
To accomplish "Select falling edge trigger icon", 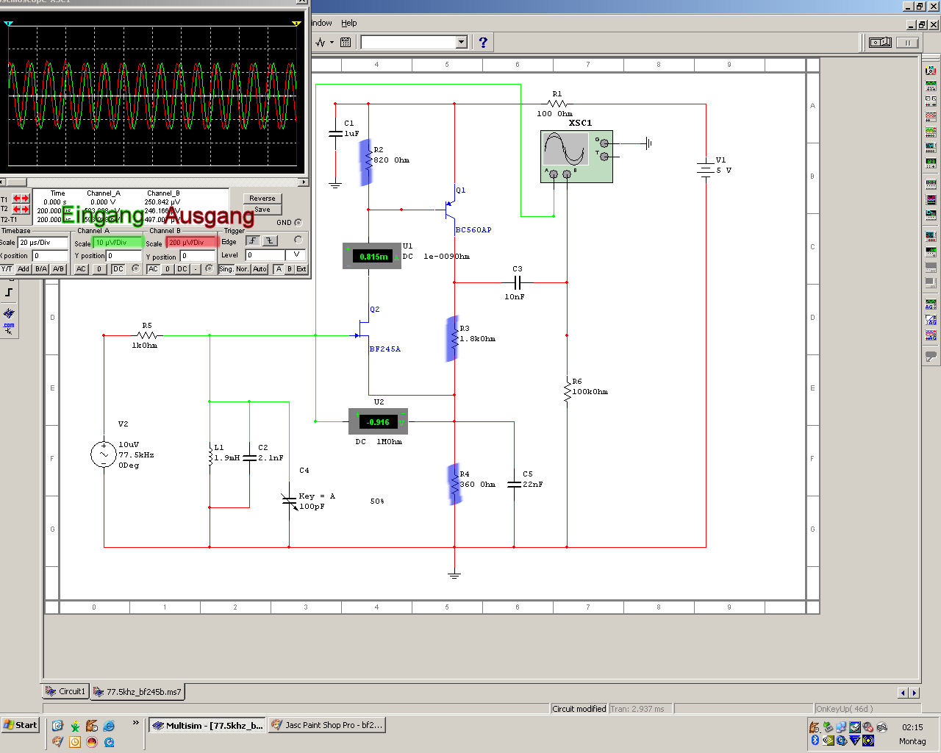I will [x=270, y=240].
